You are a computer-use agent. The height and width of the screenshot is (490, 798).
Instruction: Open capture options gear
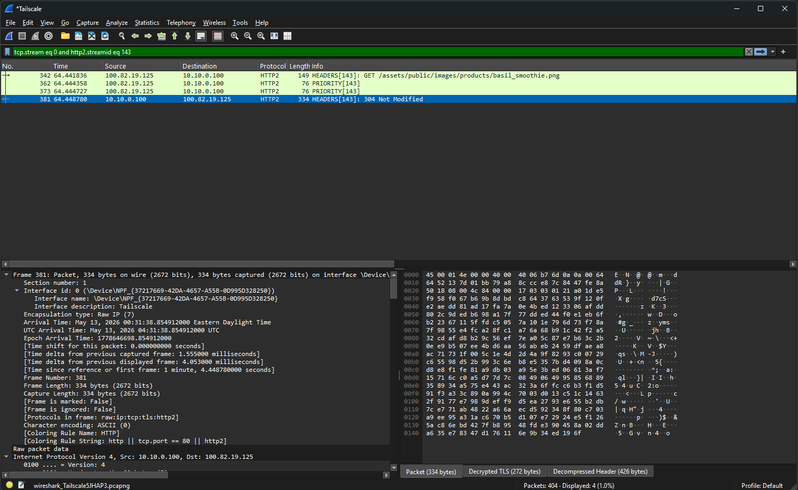(x=49, y=36)
